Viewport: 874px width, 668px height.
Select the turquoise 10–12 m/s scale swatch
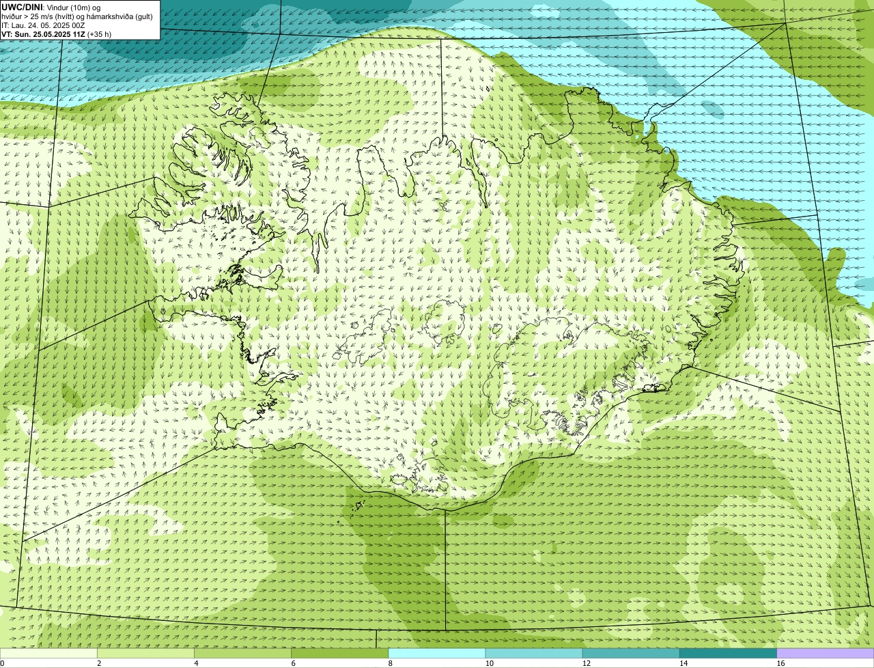534,654
